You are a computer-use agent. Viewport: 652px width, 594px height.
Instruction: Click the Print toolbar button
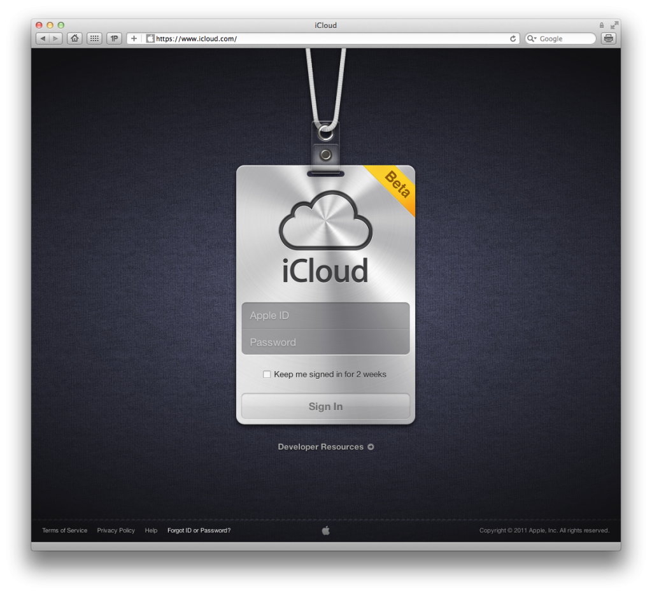click(609, 39)
